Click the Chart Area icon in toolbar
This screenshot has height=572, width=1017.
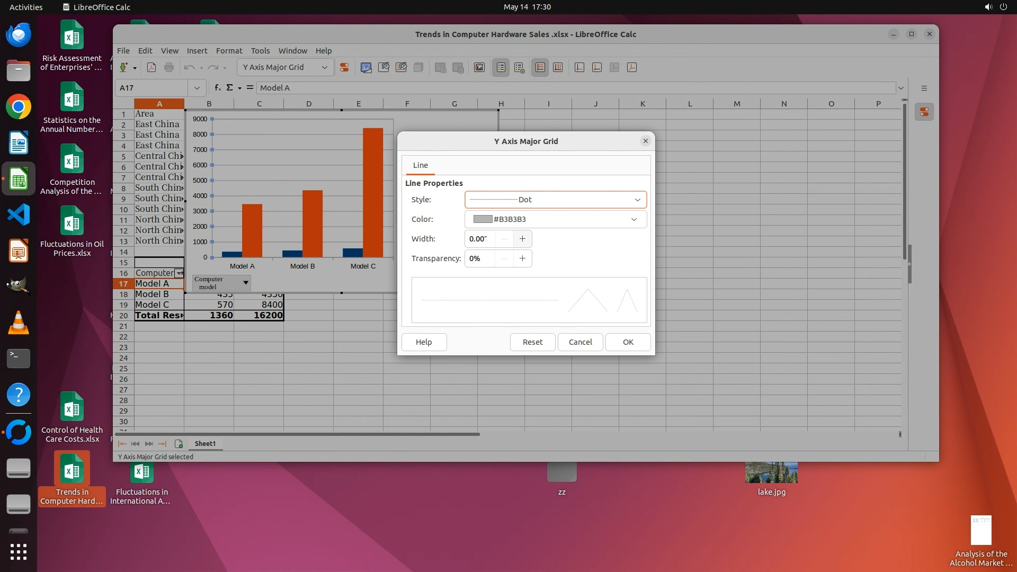(384, 67)
